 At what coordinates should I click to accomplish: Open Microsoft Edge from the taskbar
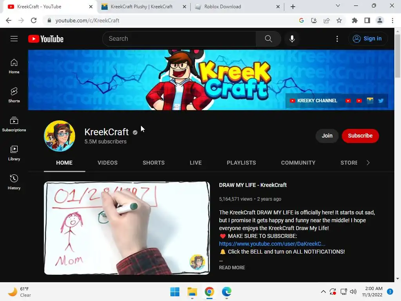[227, 292]
